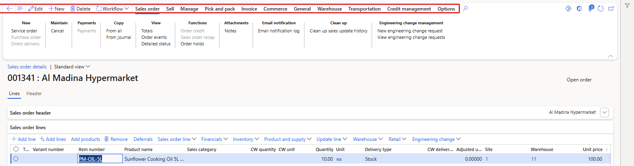Click the Edit pencil button
Screen dimensions: 634x166
[35, 9]
